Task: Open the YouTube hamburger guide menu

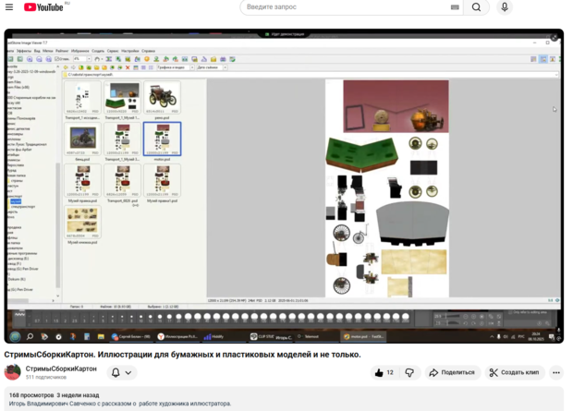Action: [x=9, y=7]
